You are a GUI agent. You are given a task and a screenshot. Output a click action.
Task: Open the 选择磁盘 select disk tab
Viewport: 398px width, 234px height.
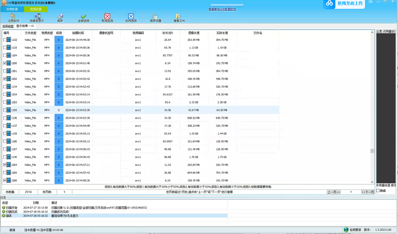click(8, 26)
